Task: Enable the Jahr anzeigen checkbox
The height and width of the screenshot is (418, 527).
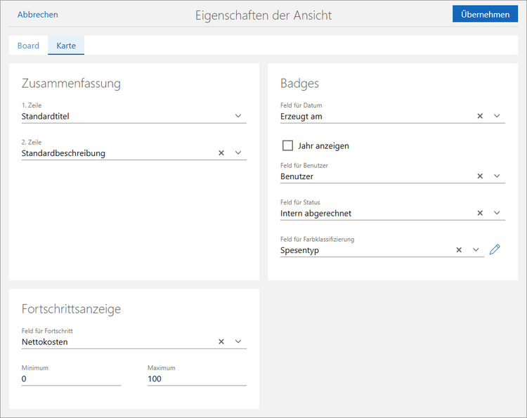Action: 287,146
